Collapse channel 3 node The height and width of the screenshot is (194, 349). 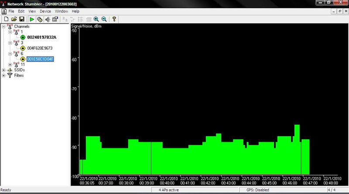(x=10, y=43)
